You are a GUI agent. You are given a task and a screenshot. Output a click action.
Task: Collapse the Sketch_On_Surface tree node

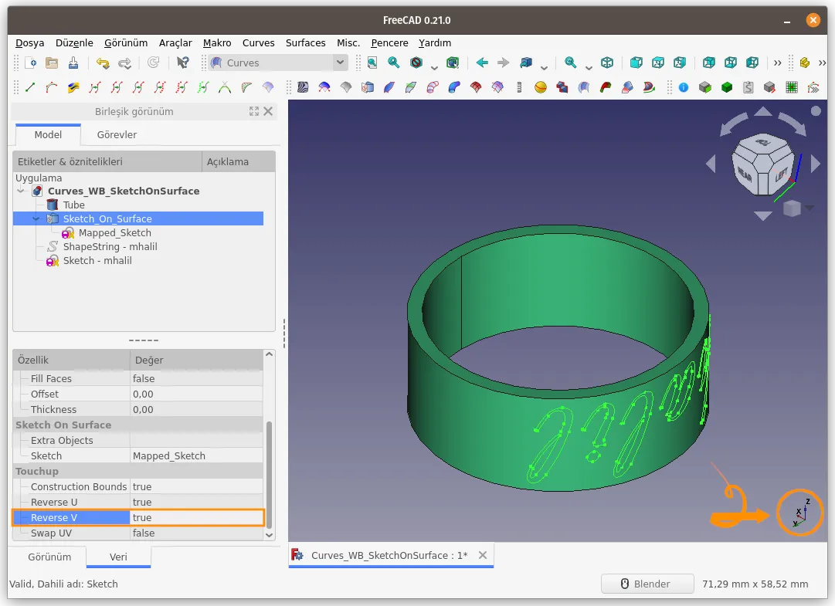coord(36,218)
